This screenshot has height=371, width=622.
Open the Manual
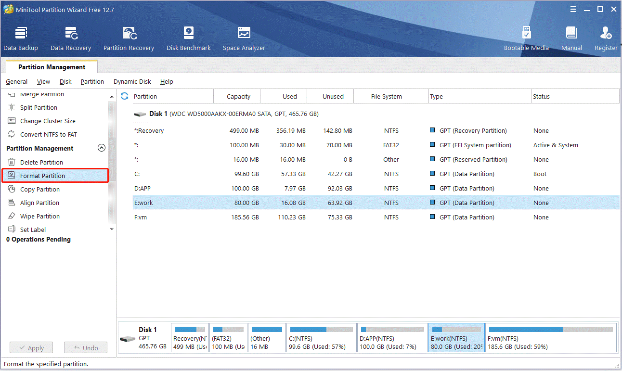tap(571, 39)
